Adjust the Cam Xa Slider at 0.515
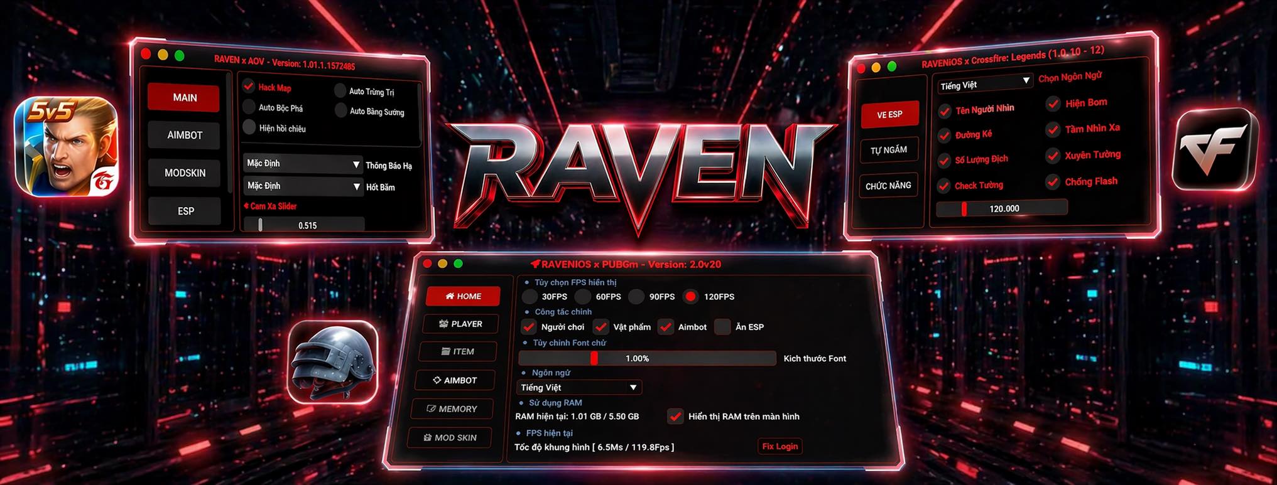The width and height of the screenshot is (1277, 485). pos(304,225)
